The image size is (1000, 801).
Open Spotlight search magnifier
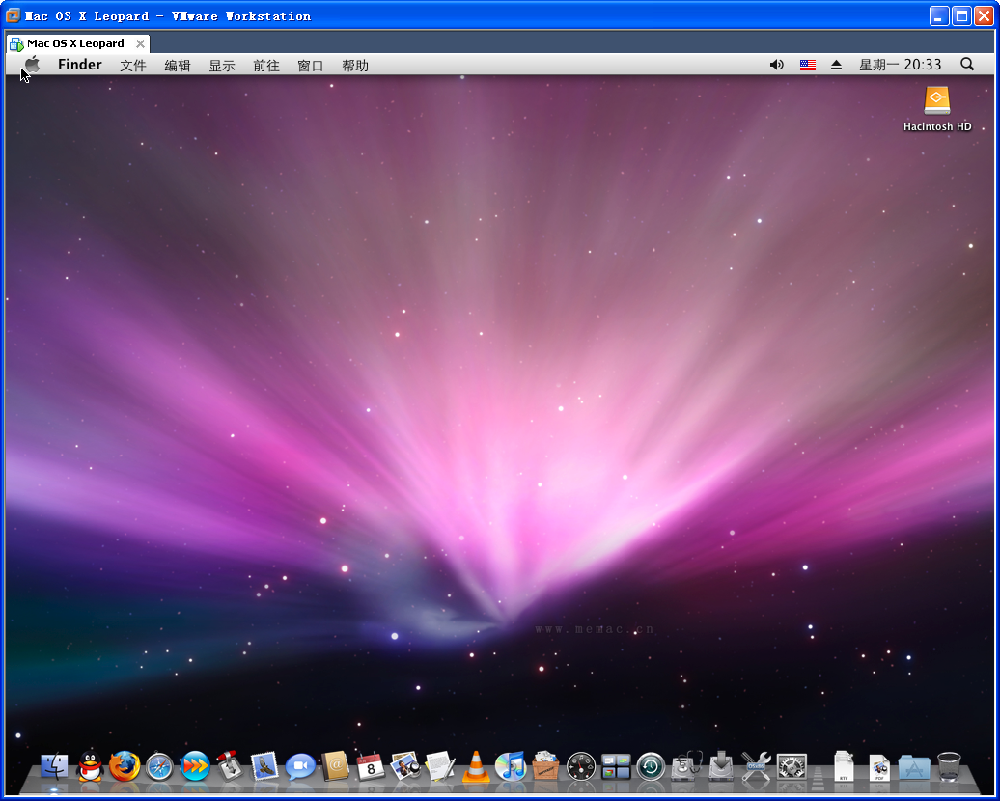click(x=967, y=65)
